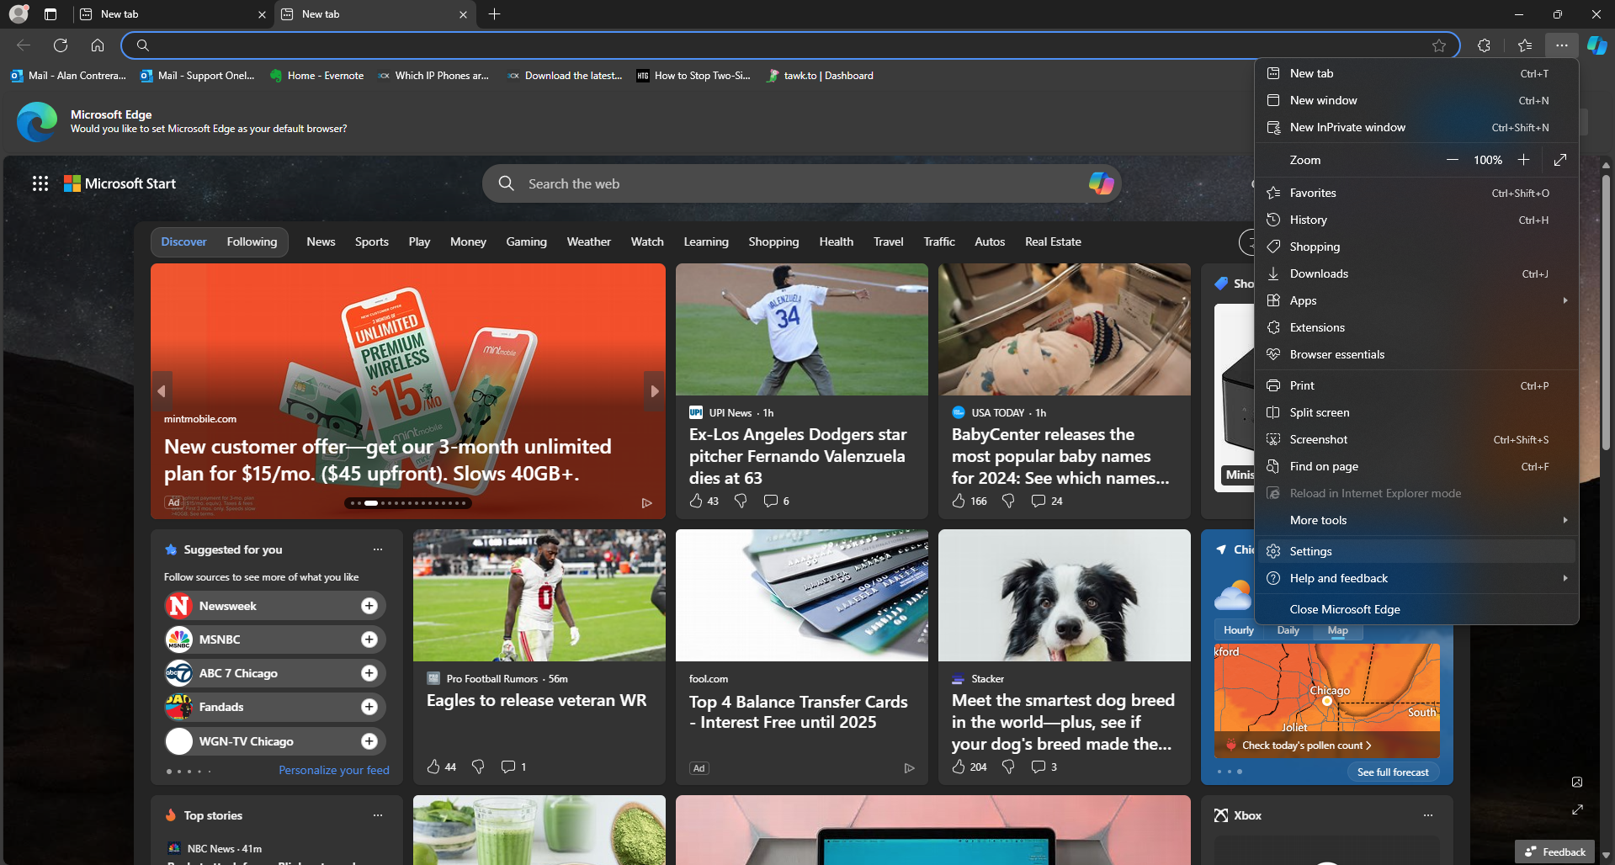This screenshot has width=1615, height=865.
Task: Expand the More tools submenu
Action: coord(1417,520)
